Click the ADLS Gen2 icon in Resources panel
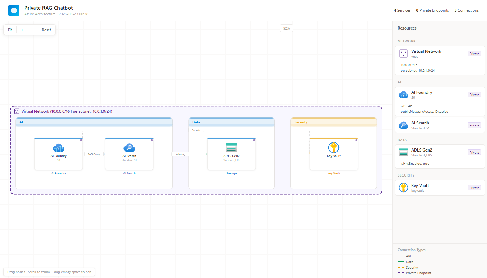Viewport: 487px width, 278px height. tap(404, 152)
